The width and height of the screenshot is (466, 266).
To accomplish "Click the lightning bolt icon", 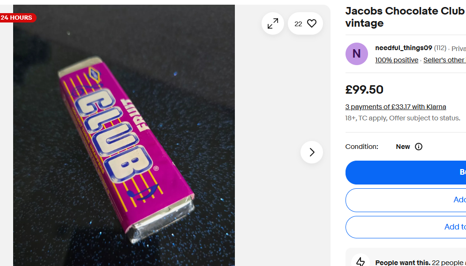I will pos(361,261).
